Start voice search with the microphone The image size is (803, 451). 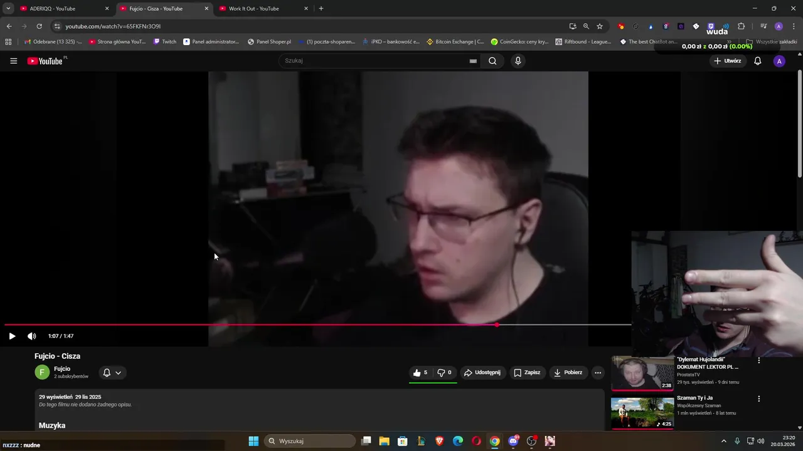tap(518, 61)
